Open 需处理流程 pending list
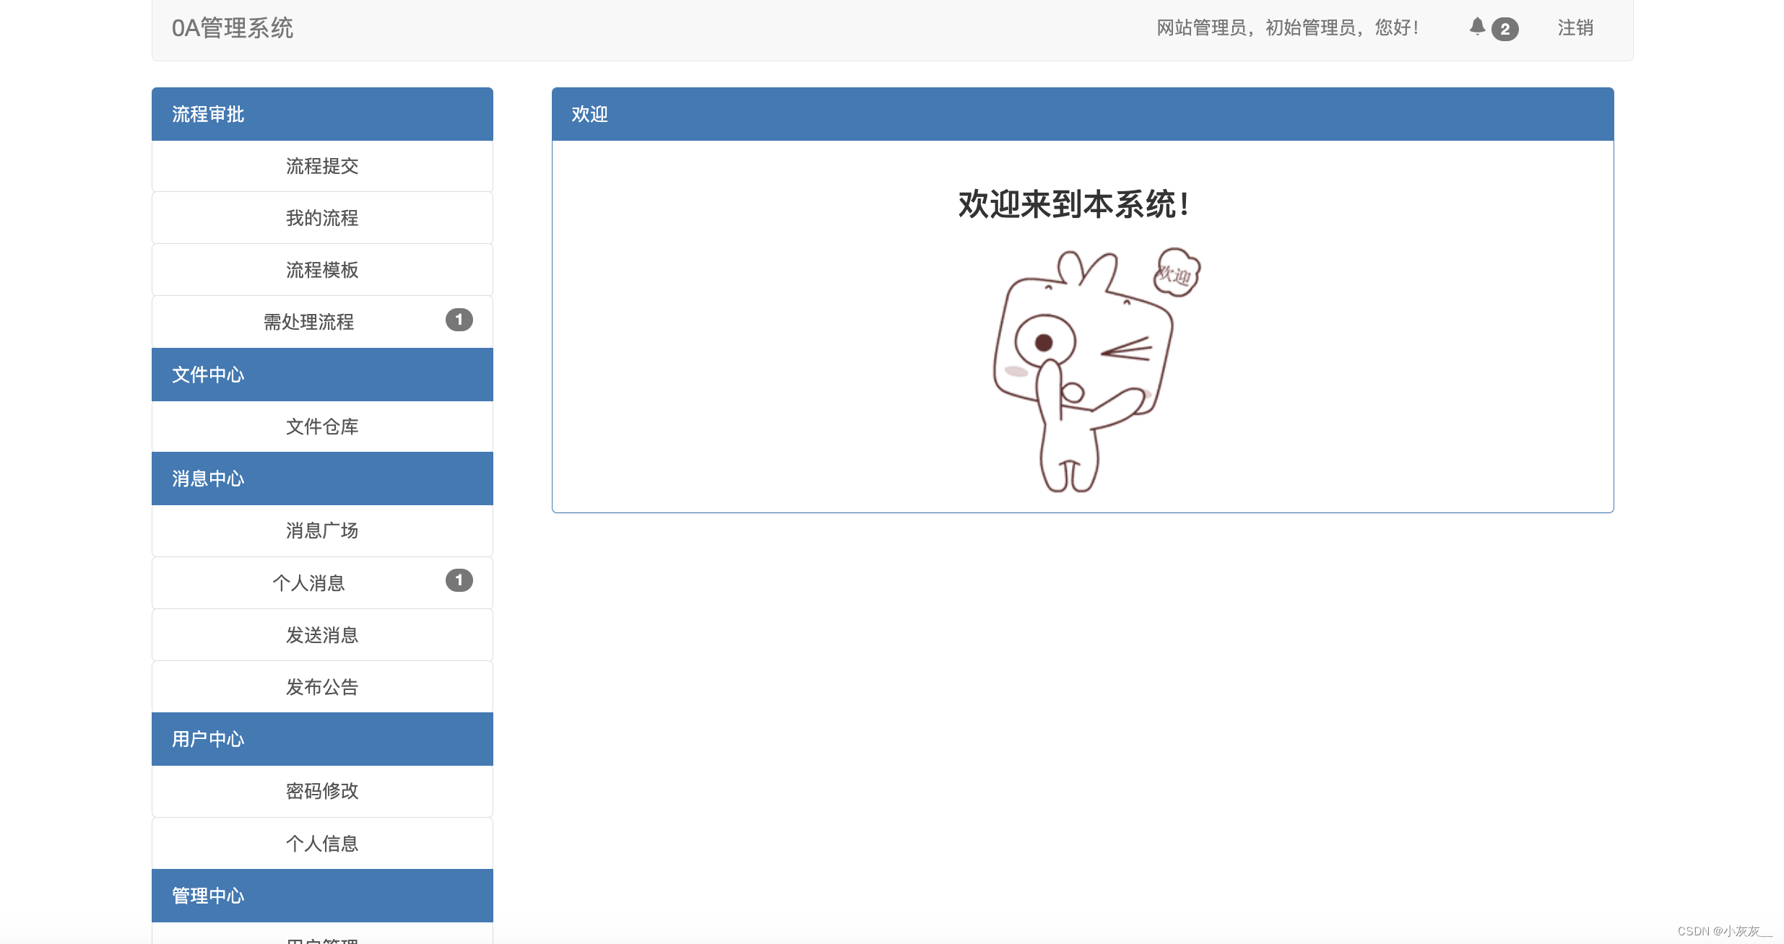Screen dimensions: 1784x944 [308, 322]
